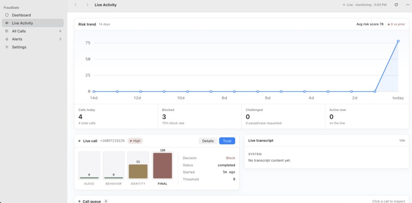
Task: Click the 'Challenged' stat card
Action: tap(283, 116)
